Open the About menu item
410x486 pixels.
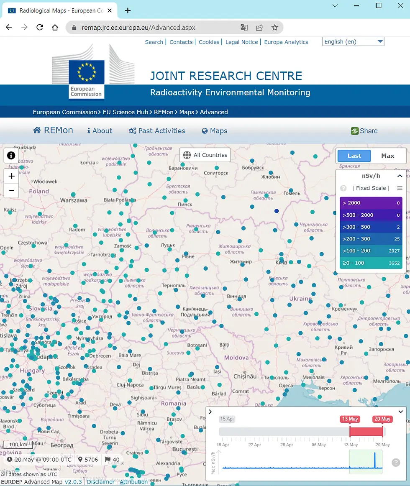click(x=100, y=131)
